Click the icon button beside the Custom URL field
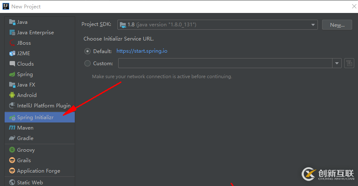Viewport: 358px width, 186px height. pos(349,63)
